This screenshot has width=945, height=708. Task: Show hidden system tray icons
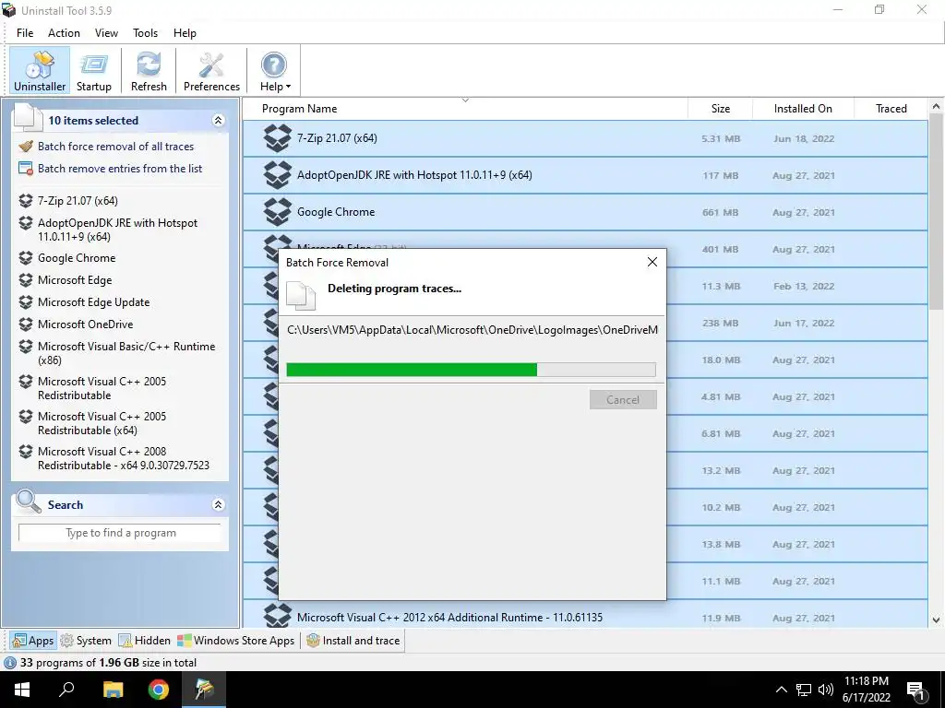(781, 690)
